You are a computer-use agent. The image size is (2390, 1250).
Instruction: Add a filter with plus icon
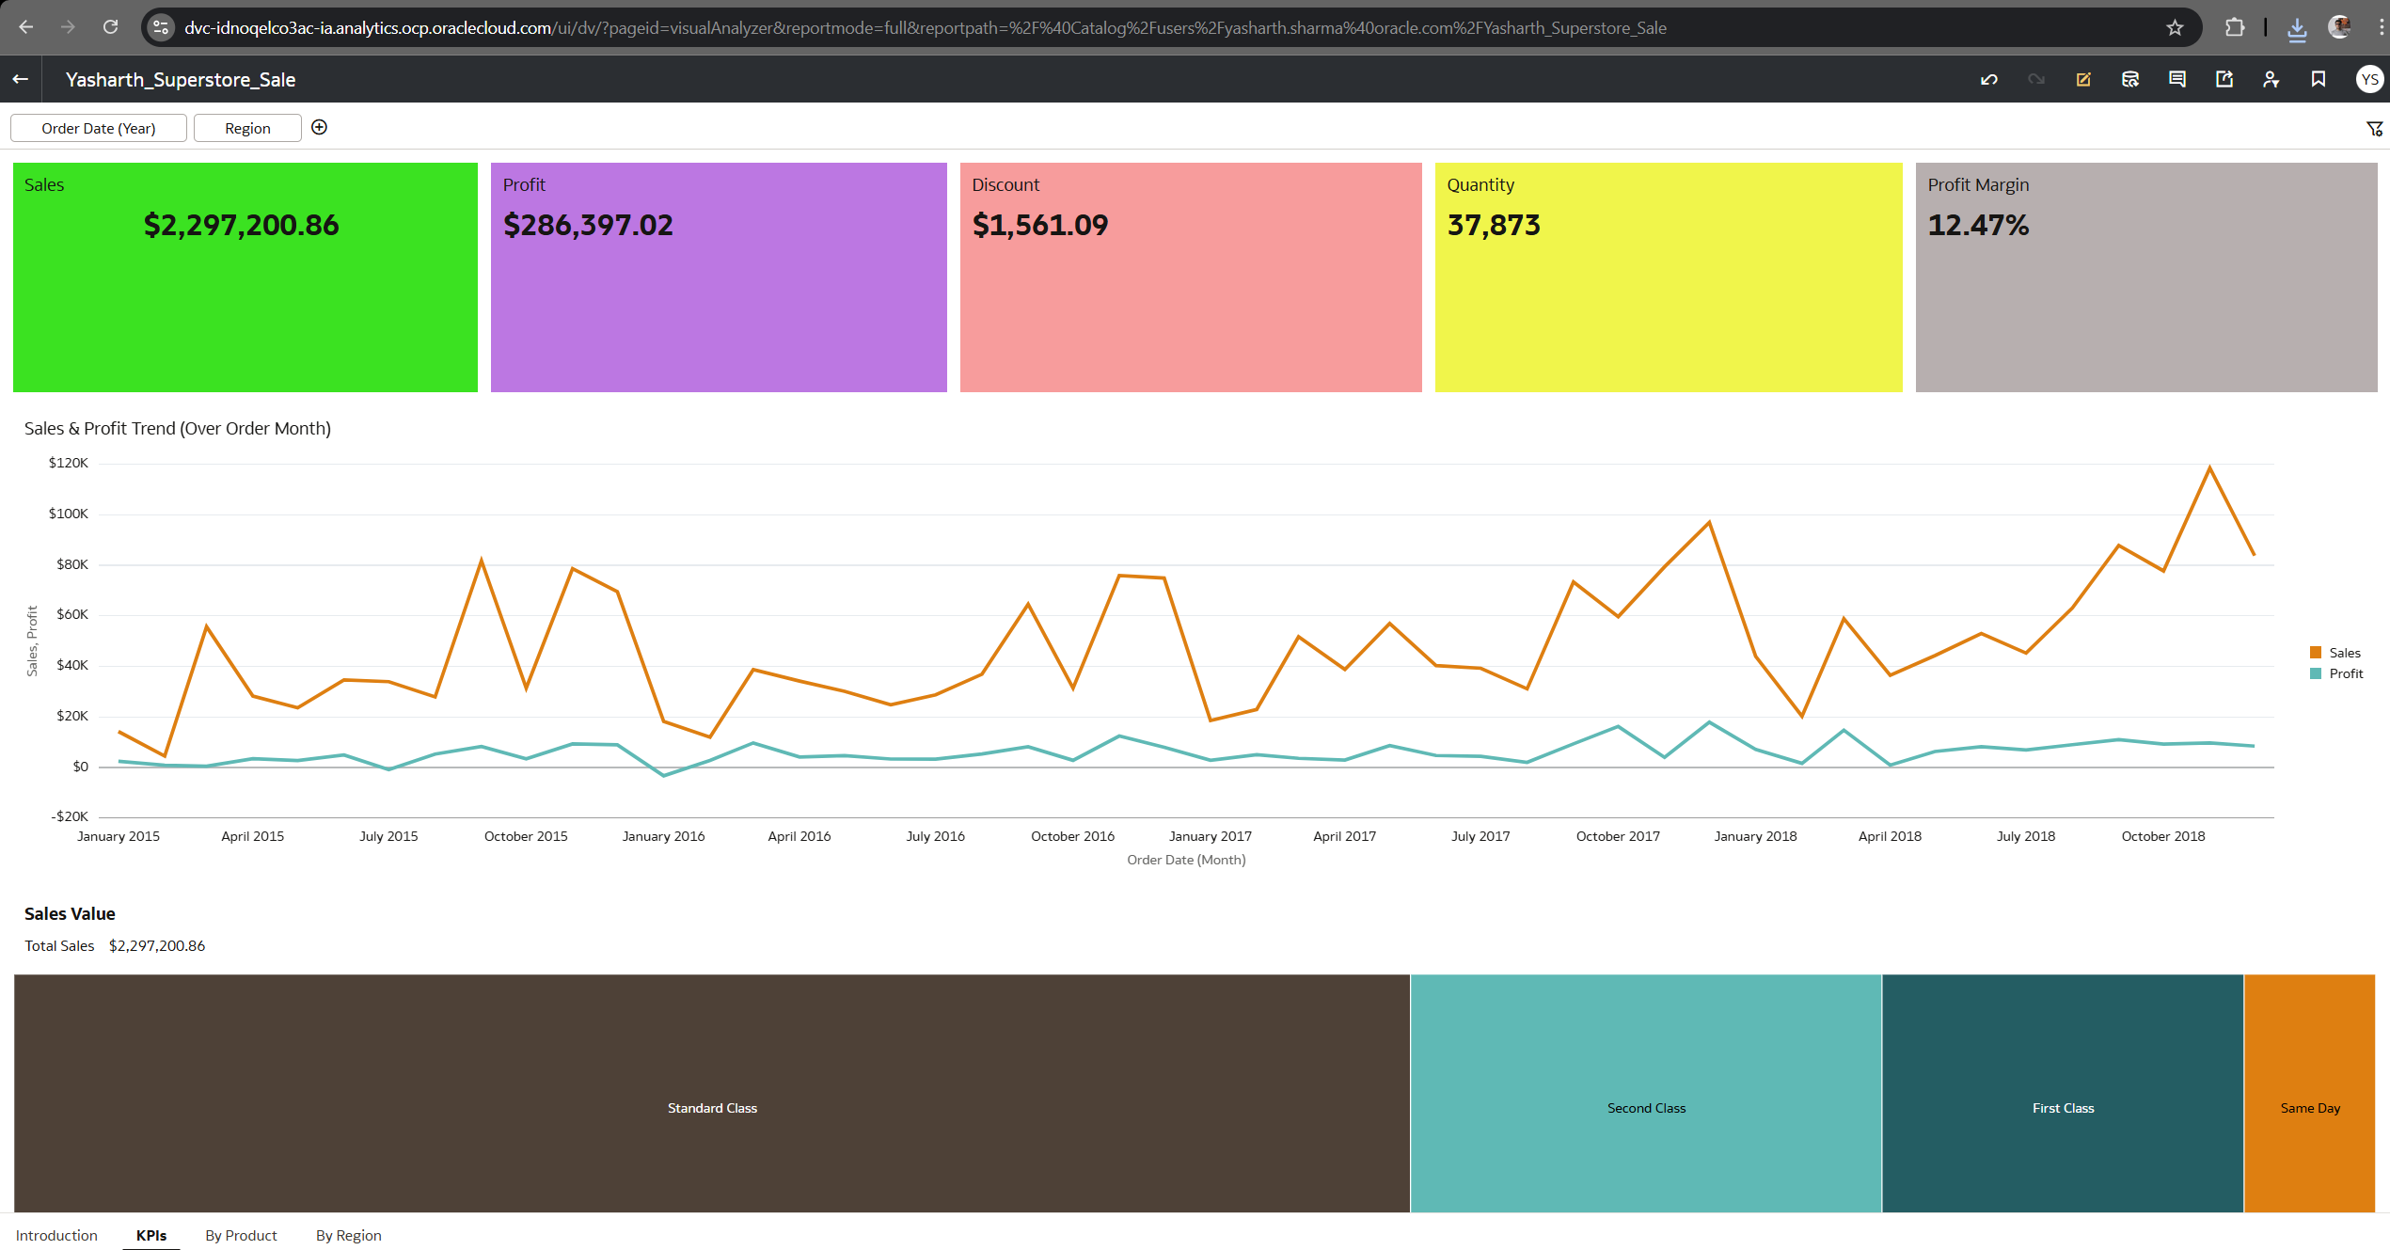click(320, 128)
